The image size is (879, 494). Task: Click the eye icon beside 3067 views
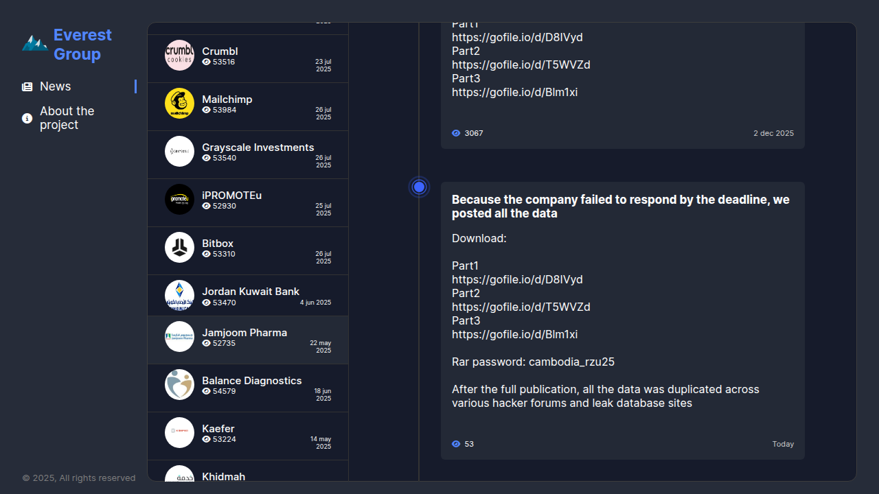pyautogui.click(x=456, y=133)
